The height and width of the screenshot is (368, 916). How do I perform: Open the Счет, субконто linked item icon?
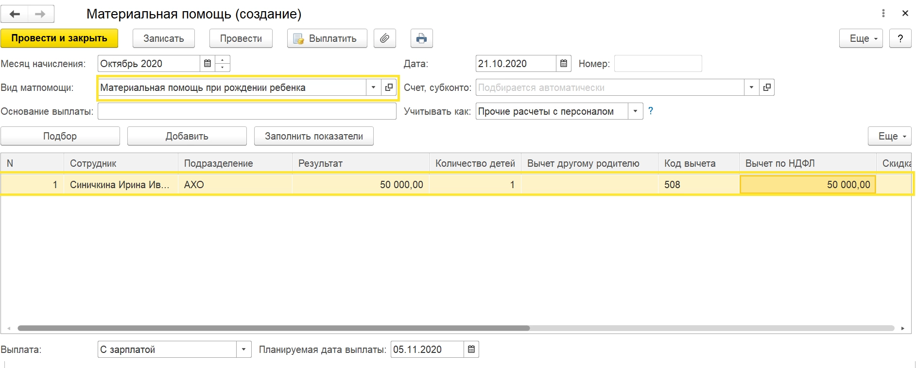[767, 88]
